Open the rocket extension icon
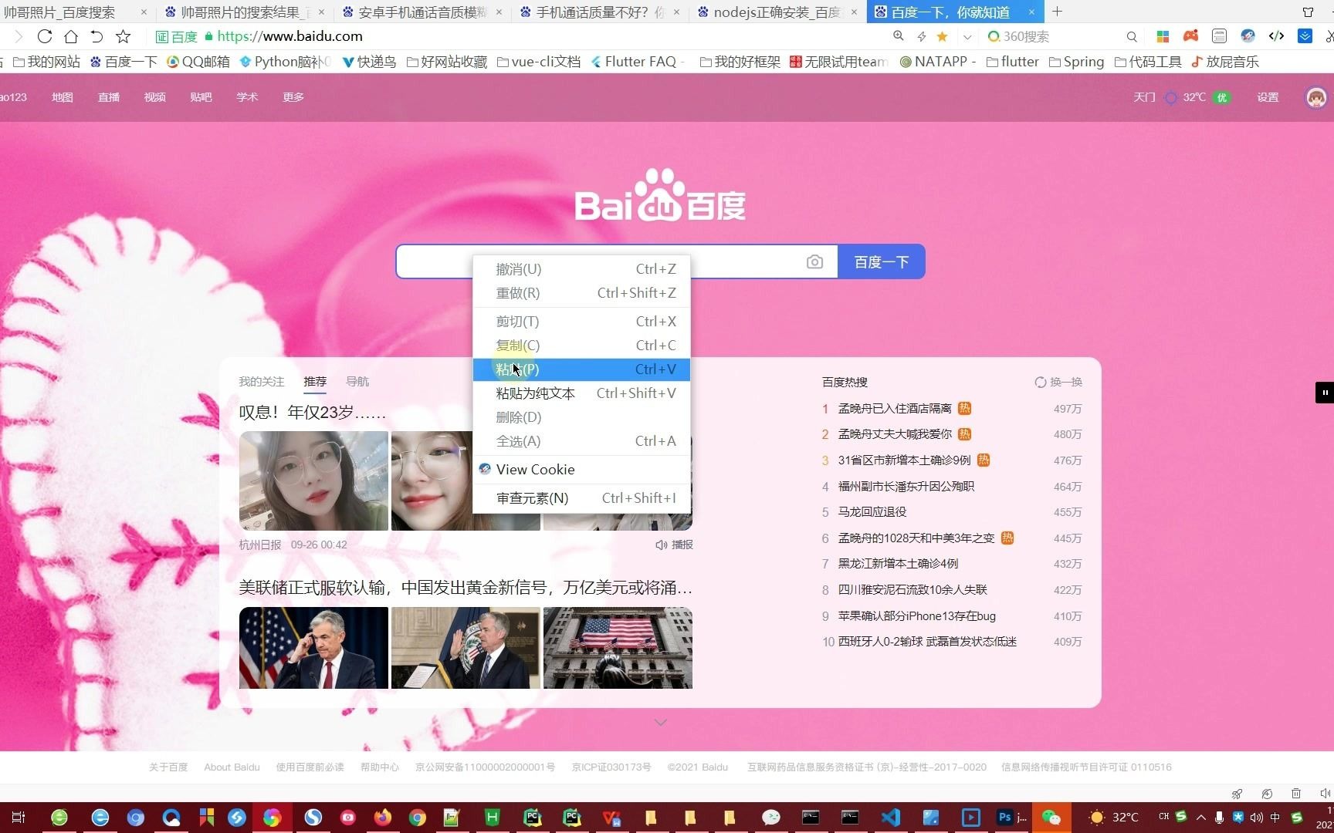Screen dimensions: 1334x833 pos(1248,36)
